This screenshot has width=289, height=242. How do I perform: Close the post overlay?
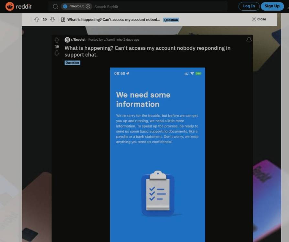pos(259,19)
